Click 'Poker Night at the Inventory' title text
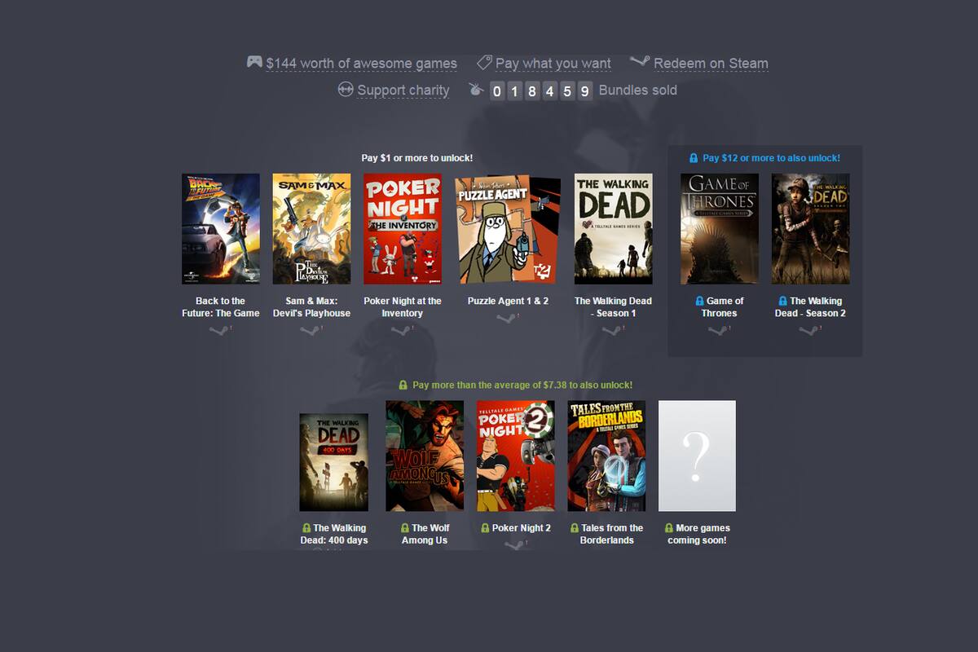Image resolution: width=978 pixels, height=652 pixels. (403, 307)
